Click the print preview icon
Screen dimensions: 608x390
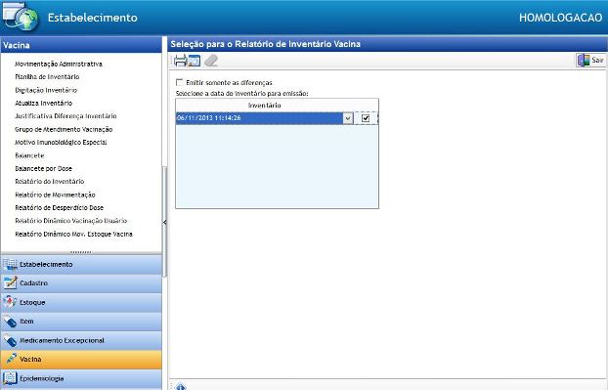pos(195,61)
